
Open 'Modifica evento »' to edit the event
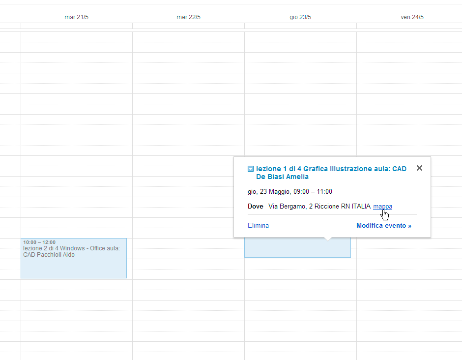pyautogui.click(x=384, y=226)
